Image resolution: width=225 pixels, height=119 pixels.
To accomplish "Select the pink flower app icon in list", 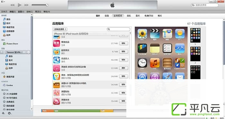I will pyautogui.click(x=57, y=68).
